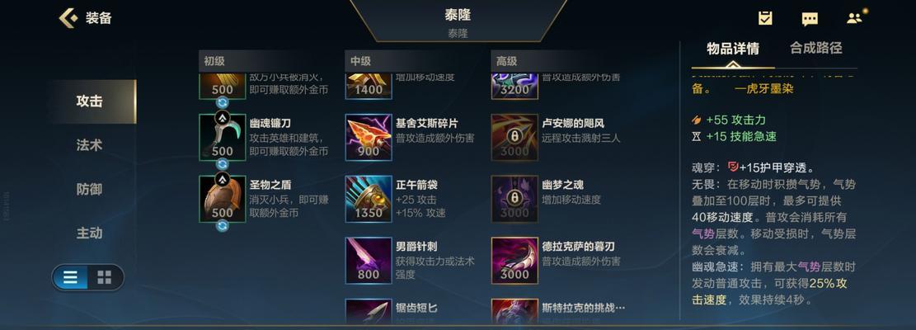Open the 法术 category
916x330 pixels.
point(89,145)
